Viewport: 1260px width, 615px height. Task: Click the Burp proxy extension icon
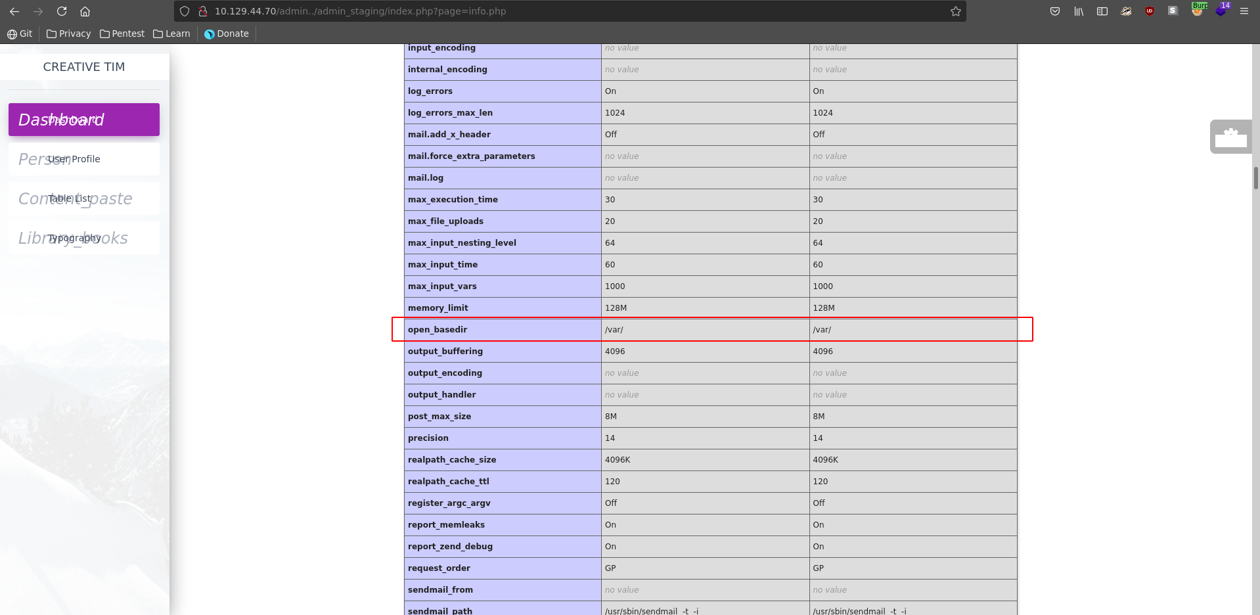pyautogui.click(x=1198, y=11)
